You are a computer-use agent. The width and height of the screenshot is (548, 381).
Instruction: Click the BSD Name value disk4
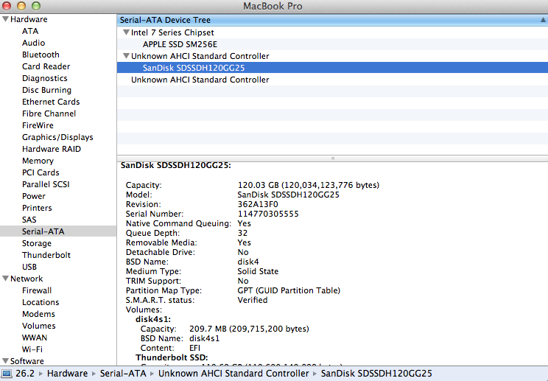(x=248, y=262)
